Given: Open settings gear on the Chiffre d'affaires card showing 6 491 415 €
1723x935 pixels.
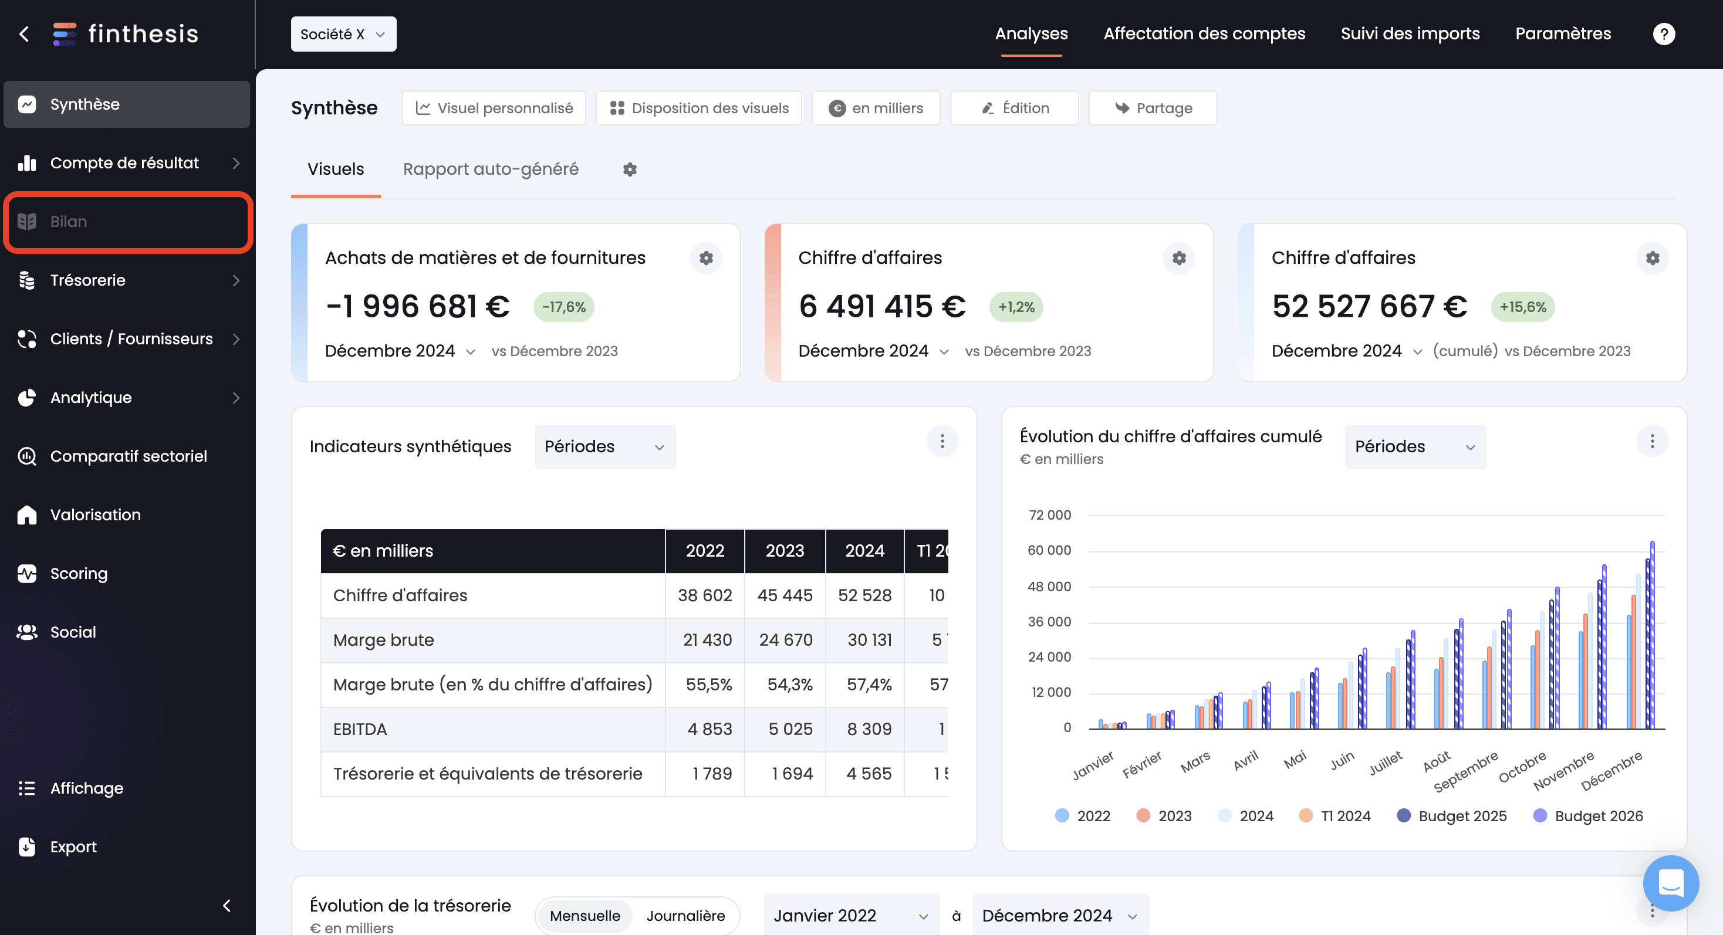Looking at the screenshot, I should coord(1178,258).
